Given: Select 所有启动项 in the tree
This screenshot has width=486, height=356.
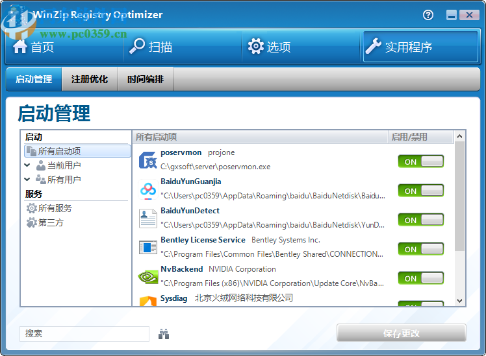Looking at the screenshot, I should pyautogui.click(x=77, y=151).
